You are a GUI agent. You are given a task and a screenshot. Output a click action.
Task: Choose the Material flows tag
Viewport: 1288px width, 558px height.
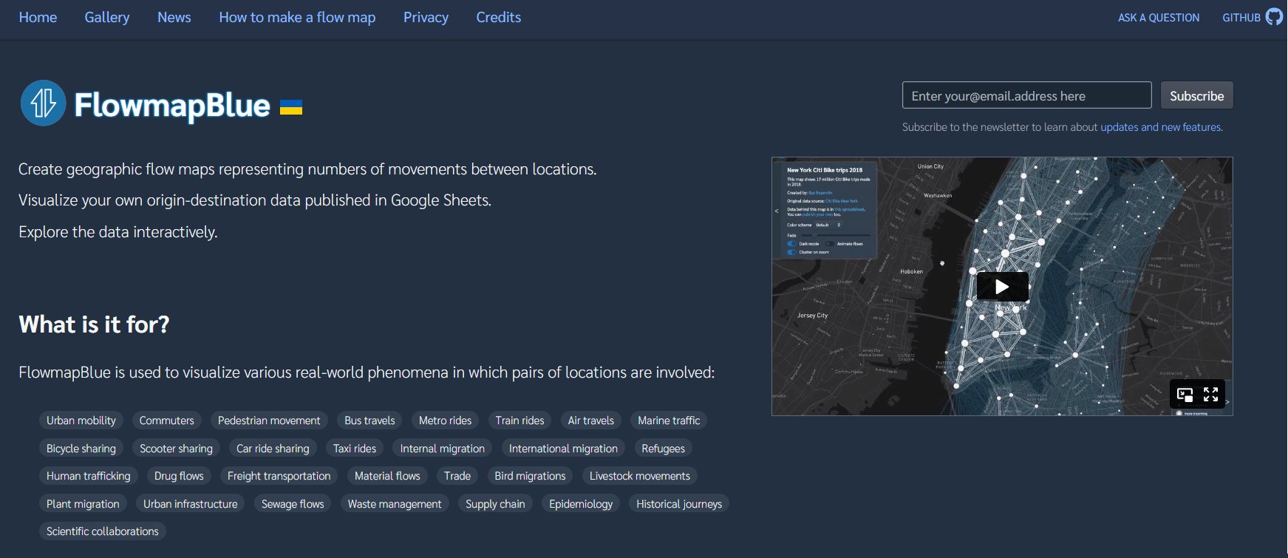pyautogui.click(x=387, y=476)
